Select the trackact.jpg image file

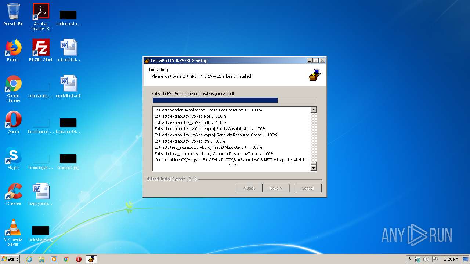point(68,162)
